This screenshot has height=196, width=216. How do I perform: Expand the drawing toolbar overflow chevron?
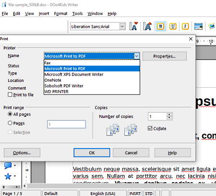point(4,186)
